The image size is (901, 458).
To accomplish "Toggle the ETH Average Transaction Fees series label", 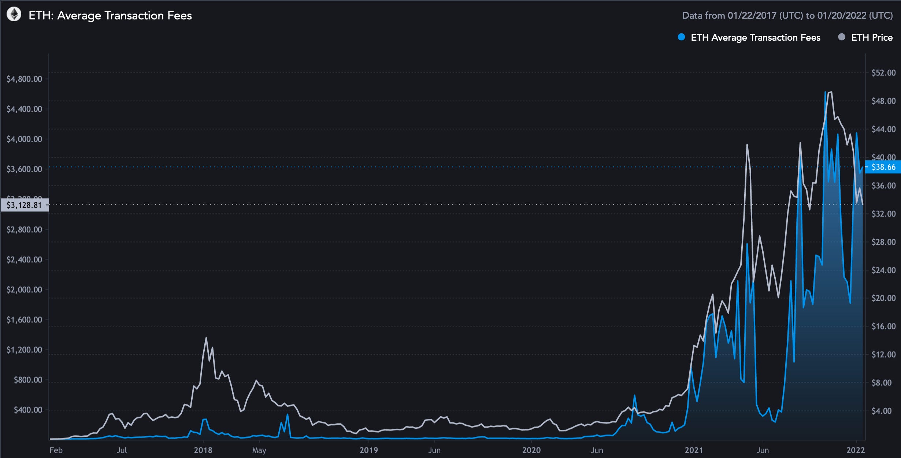I will point(755,37).
